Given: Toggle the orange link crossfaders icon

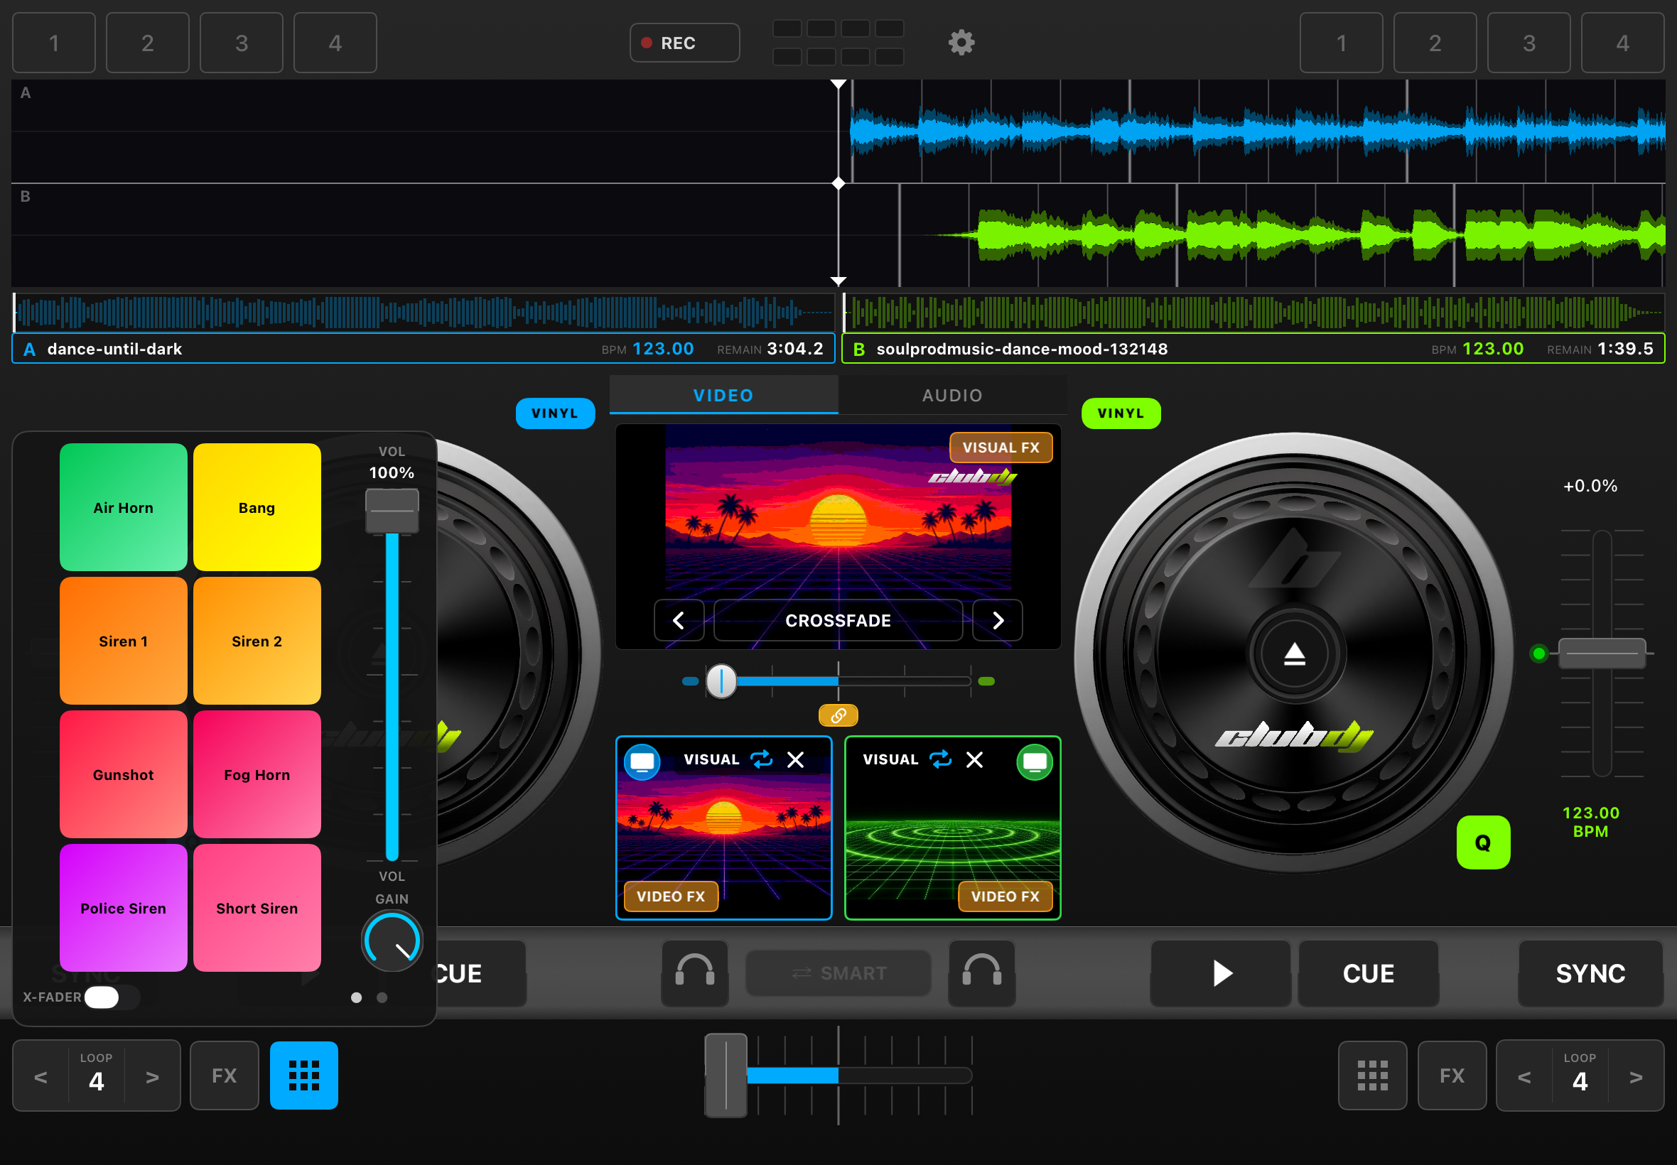Looking at the screenshot, I should tap(838, 715).
